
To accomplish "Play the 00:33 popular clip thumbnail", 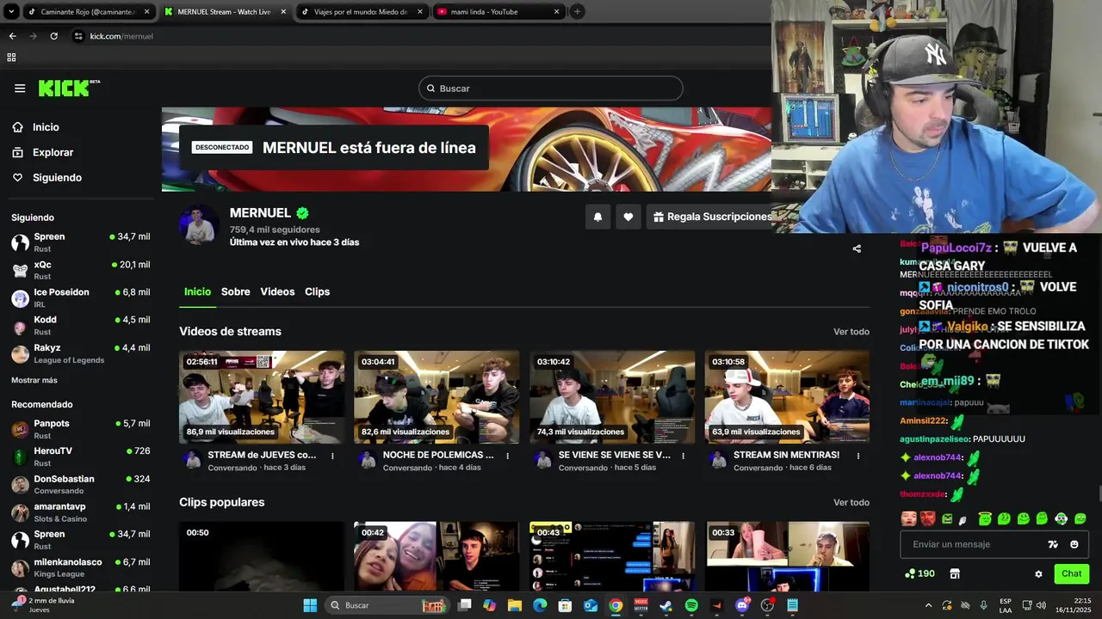I will tap(787, 555).
